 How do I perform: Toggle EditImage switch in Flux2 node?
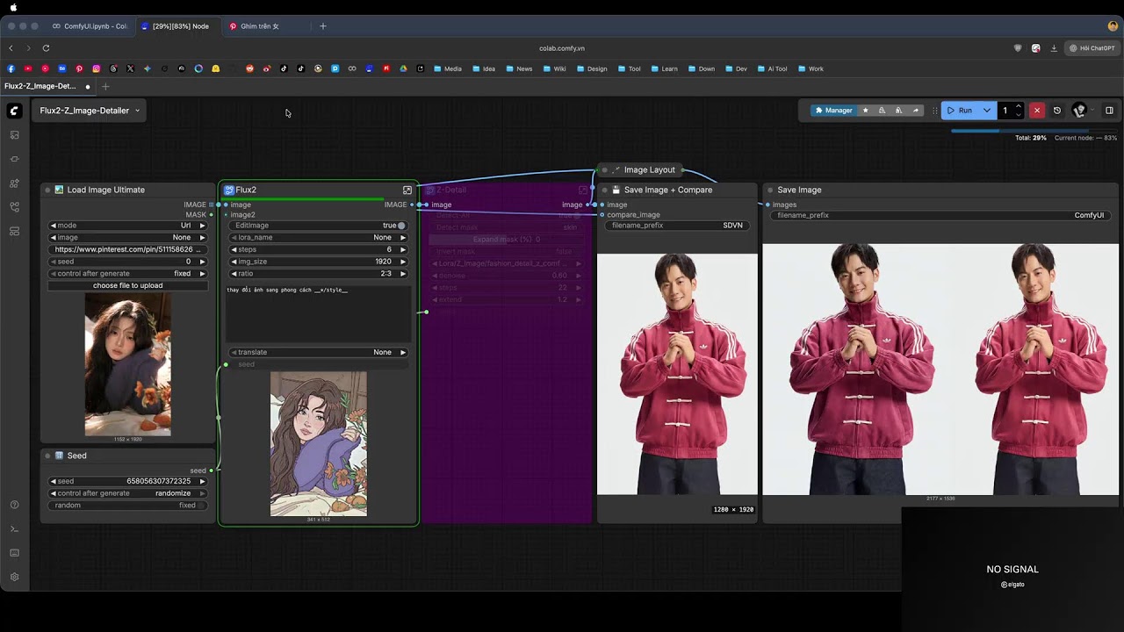[x=401, y=226]
